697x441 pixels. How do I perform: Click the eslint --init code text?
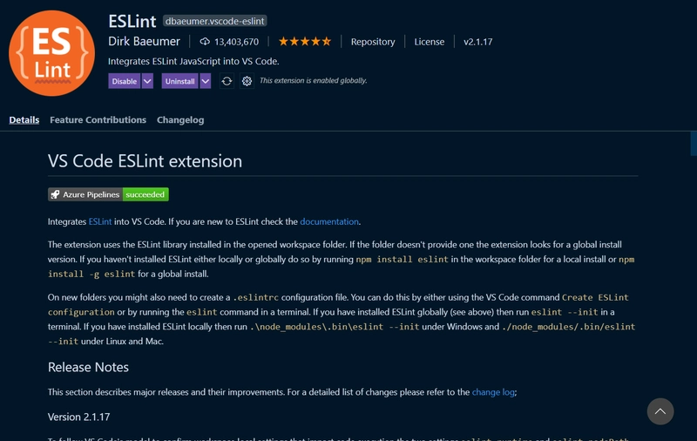pos(565,312)
